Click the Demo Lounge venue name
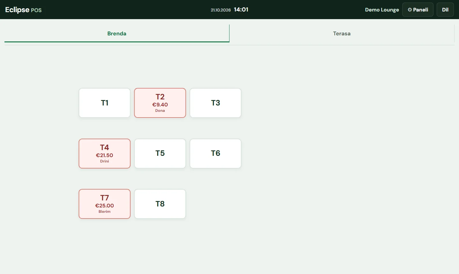459x274 pixels. click(382, 10)
